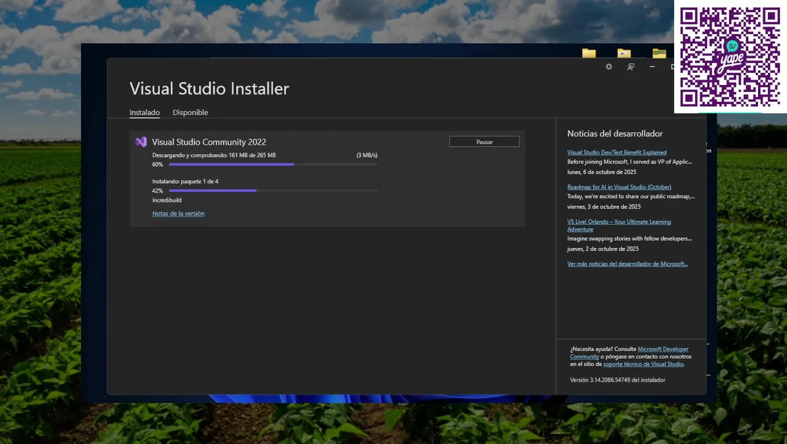The image size is (787, 444).
Task: Open the desktop folder containing green thumbnail
Action: (659, 53)
